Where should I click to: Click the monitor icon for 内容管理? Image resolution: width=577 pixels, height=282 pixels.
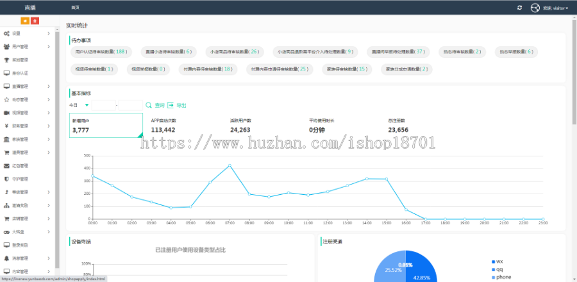[x=6, y=271]
